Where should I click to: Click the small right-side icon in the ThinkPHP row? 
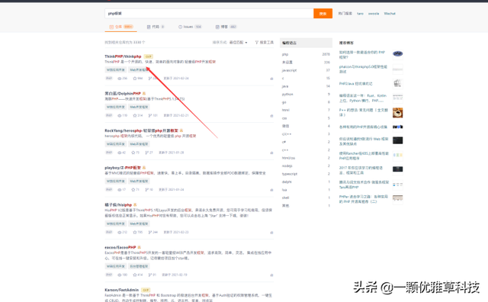271,79
